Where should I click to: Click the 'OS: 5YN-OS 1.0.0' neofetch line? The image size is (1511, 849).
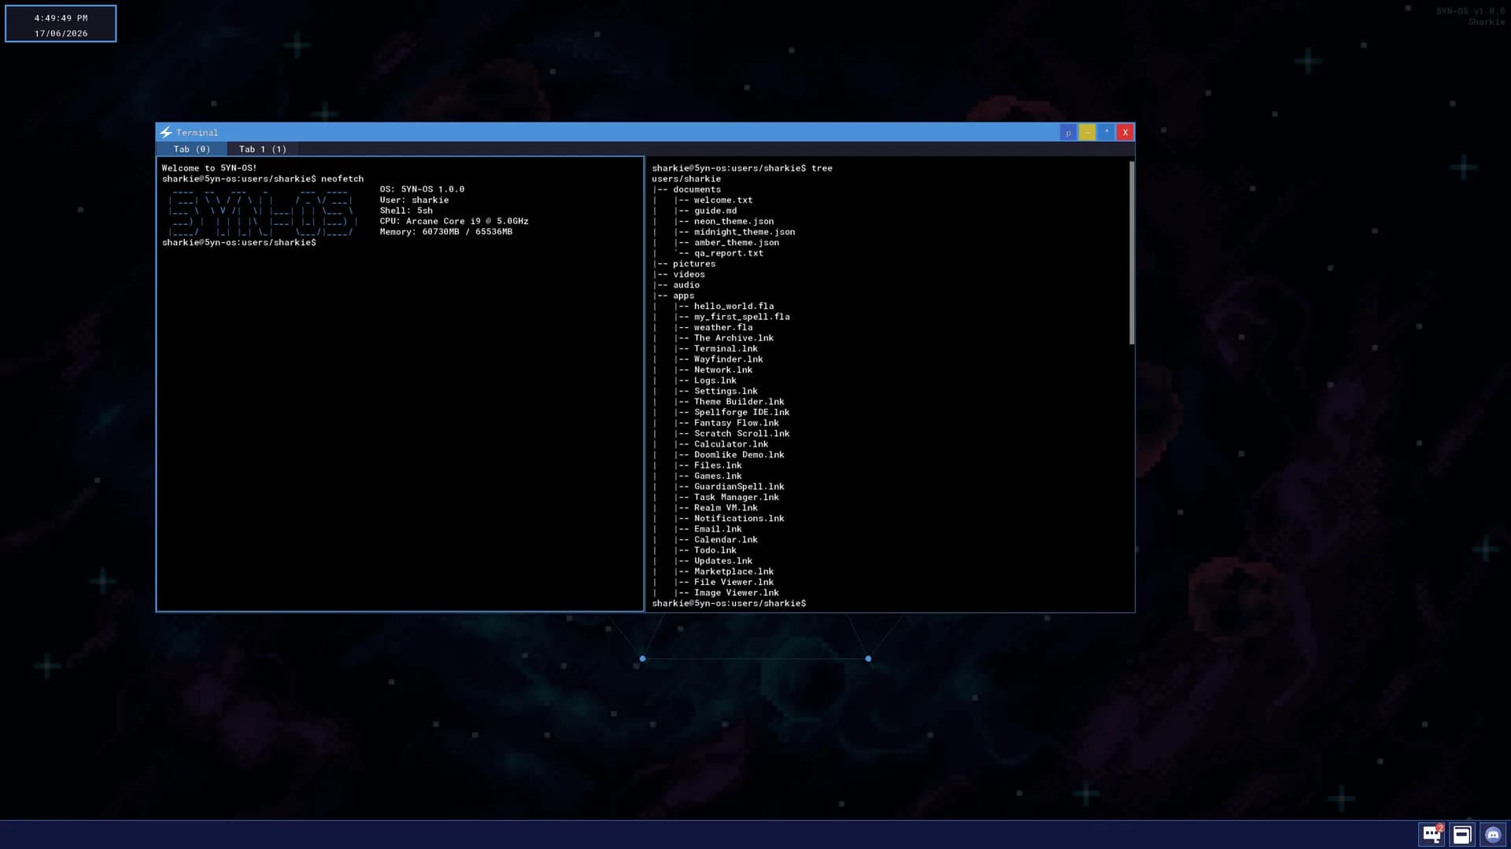point(422,189)
